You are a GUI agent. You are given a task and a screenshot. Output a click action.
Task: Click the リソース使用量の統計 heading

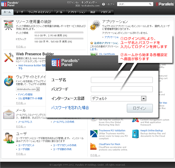[34, 22]
